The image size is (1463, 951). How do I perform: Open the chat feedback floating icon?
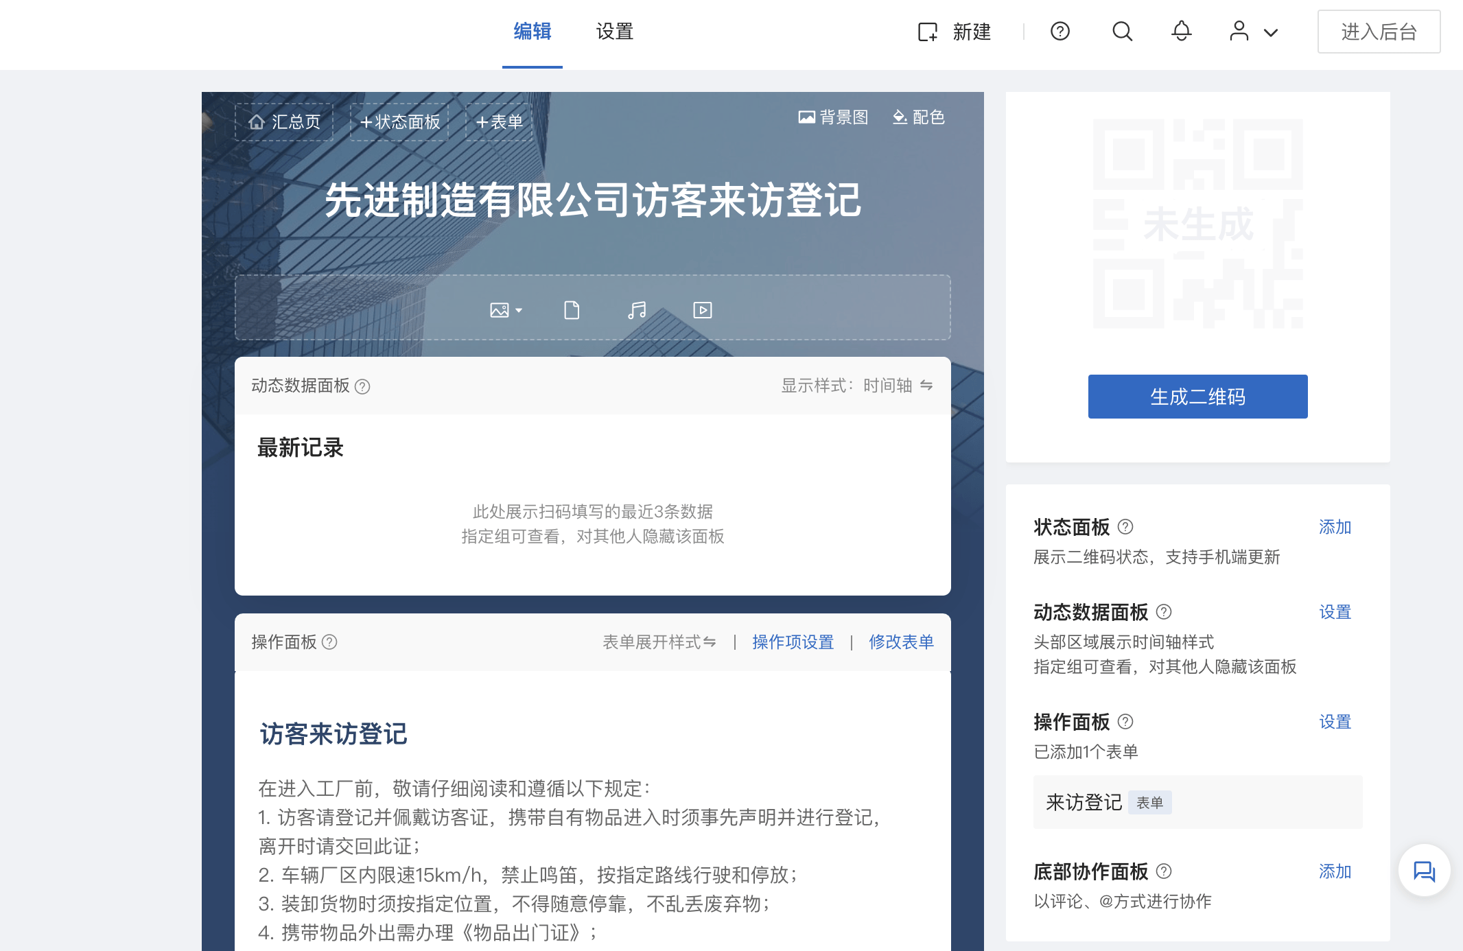tap(1424, 871)
